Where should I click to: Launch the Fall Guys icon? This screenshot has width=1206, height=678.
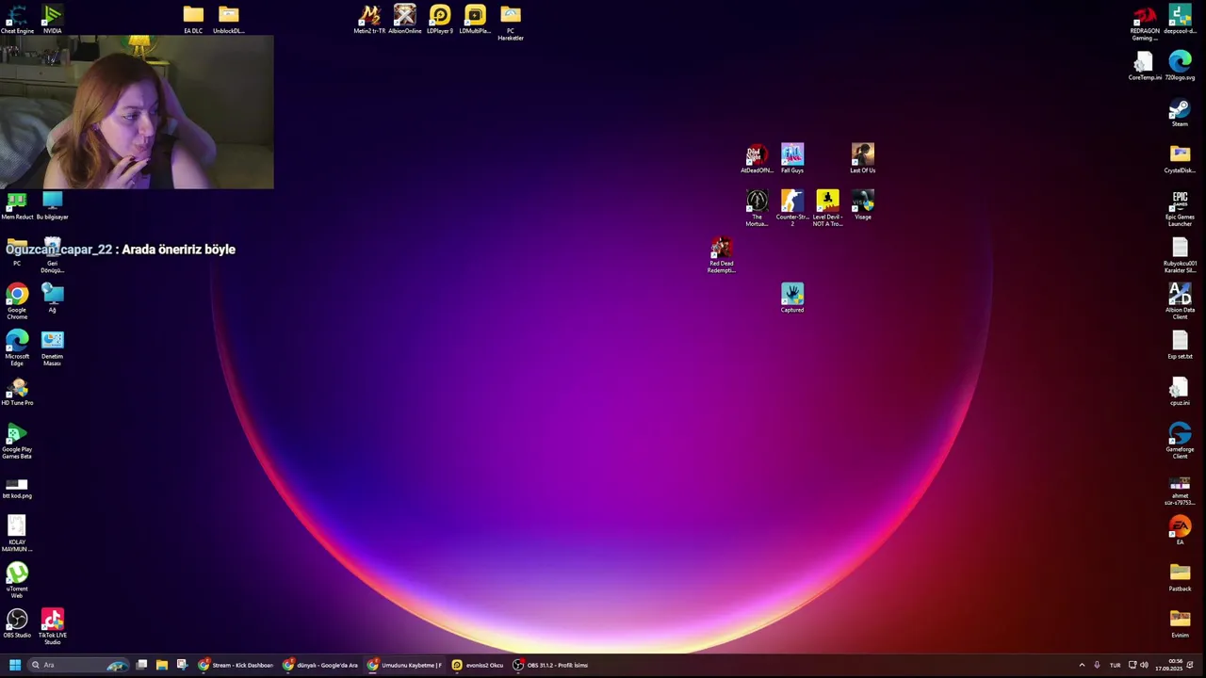(x=792, y=158)
